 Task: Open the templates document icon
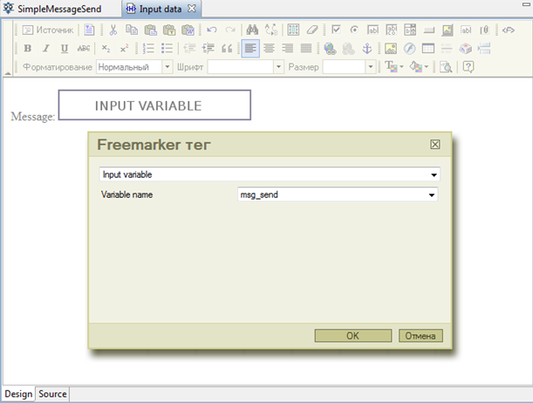(89, 30)
